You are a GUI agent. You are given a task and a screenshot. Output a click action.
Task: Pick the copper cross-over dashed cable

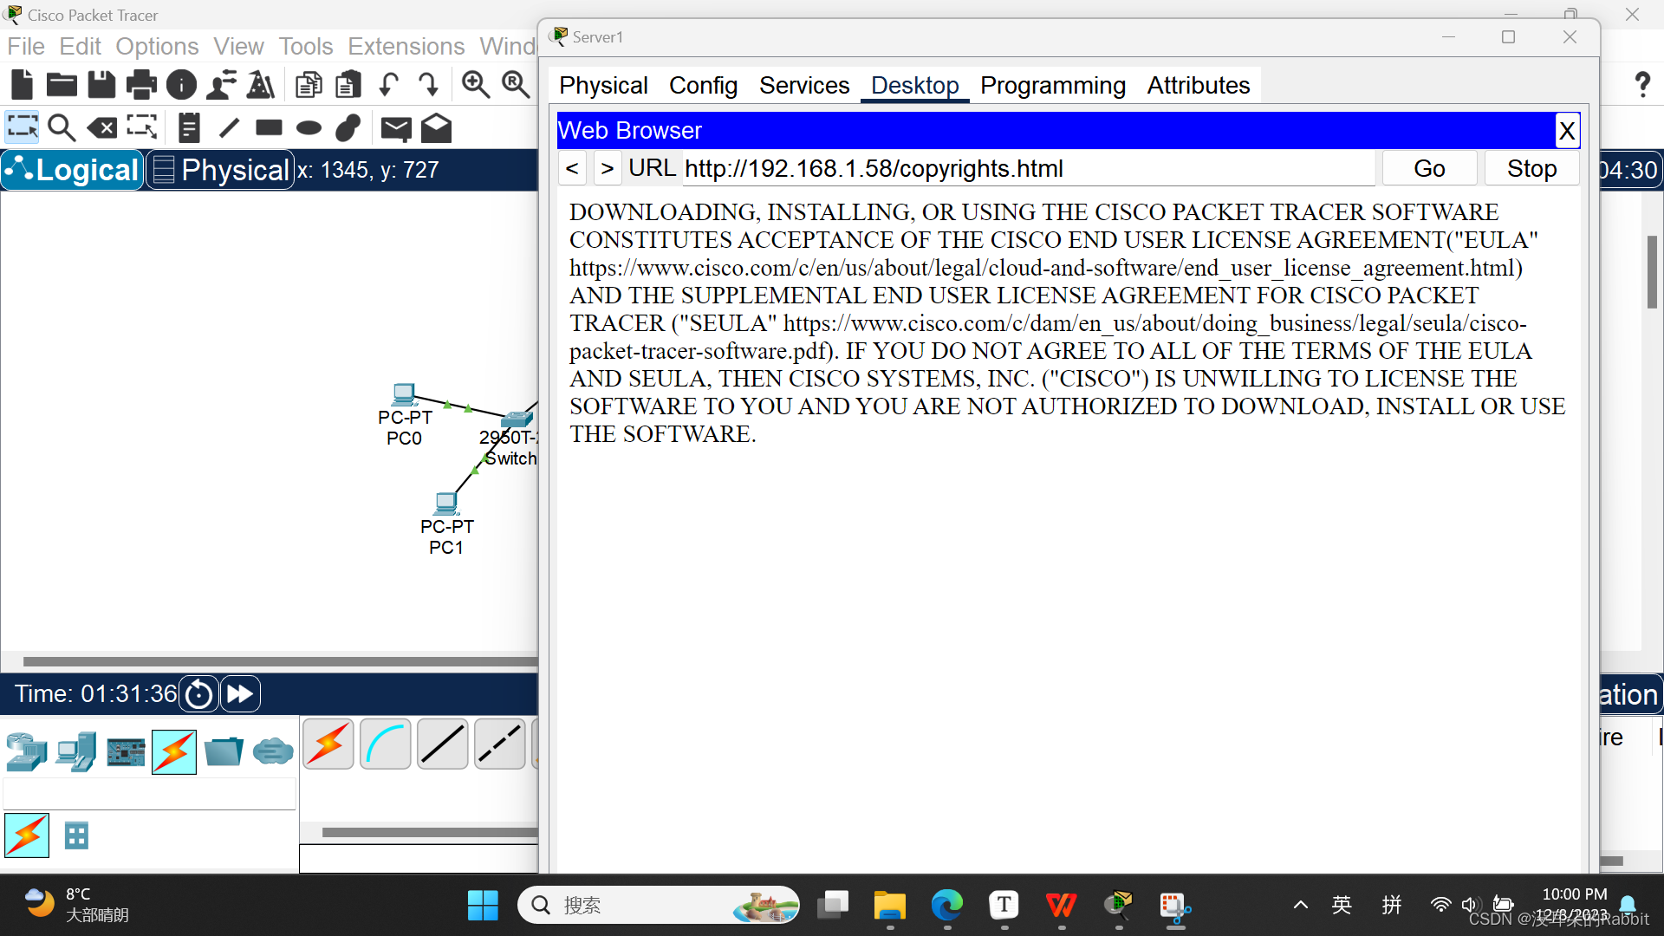click(500, 744)
